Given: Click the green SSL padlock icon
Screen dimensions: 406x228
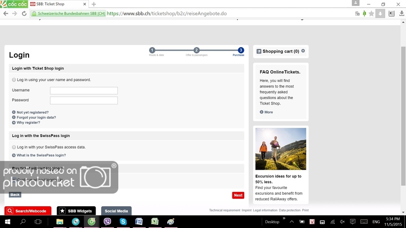Looking at the screenshot, I should [34, 13].
